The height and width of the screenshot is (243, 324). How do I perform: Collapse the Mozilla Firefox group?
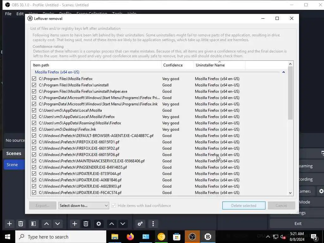283,72
